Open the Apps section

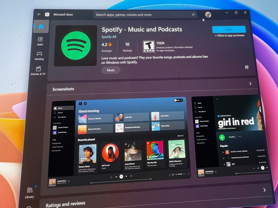tap(40, 41)
